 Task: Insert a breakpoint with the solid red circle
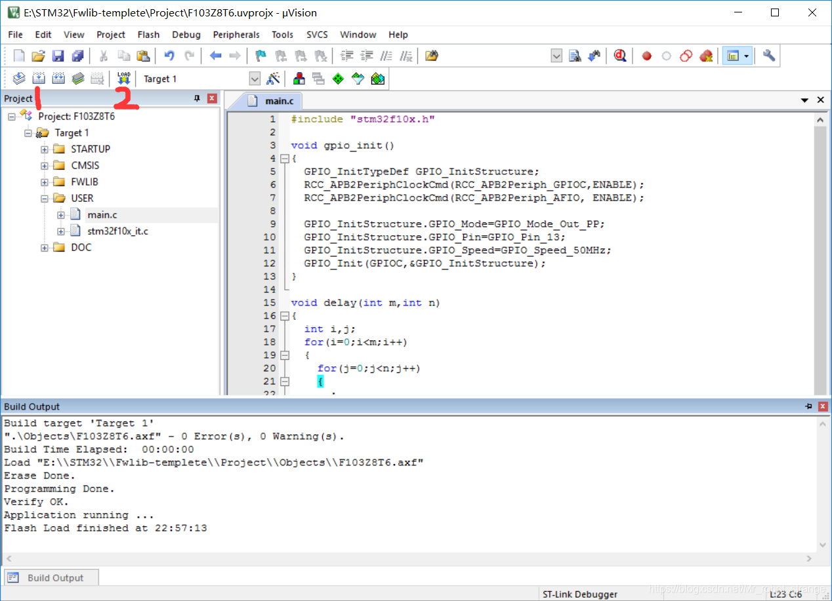647,56
